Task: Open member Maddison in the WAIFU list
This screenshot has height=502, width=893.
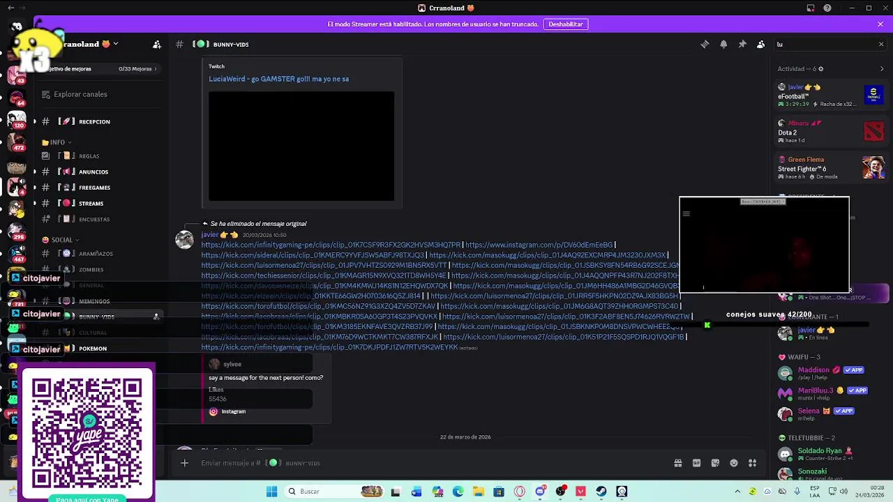Action: 832,373
